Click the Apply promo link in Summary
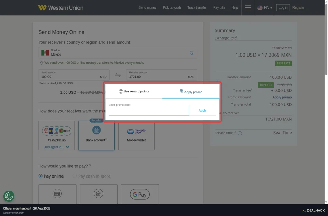 point(282,97)
